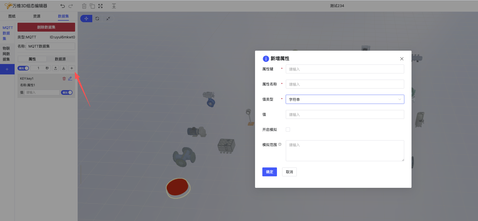Toggle the 模拟 switch beside interval field

coord(23,68)
